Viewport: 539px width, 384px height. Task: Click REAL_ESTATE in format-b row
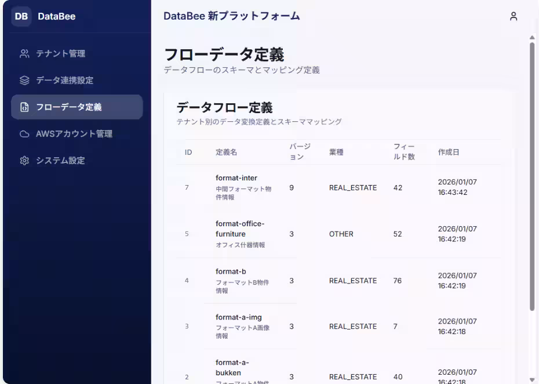point(353,281)
